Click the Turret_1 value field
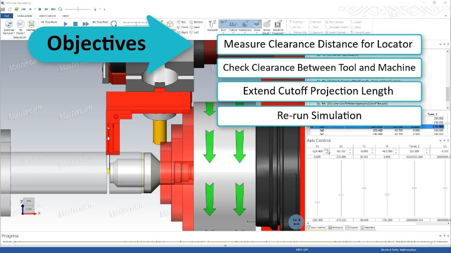The image size is (451, 253). (412, 151)
